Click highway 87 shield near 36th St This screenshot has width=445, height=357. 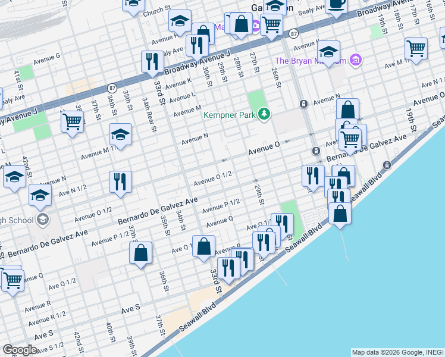coord(112,88)
